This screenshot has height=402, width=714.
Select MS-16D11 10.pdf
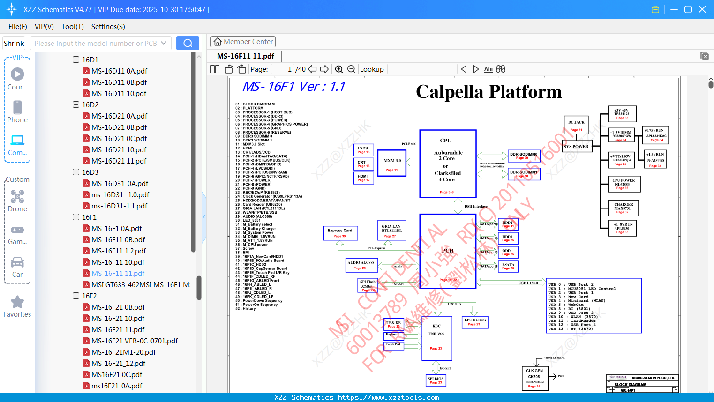(119, 93)
